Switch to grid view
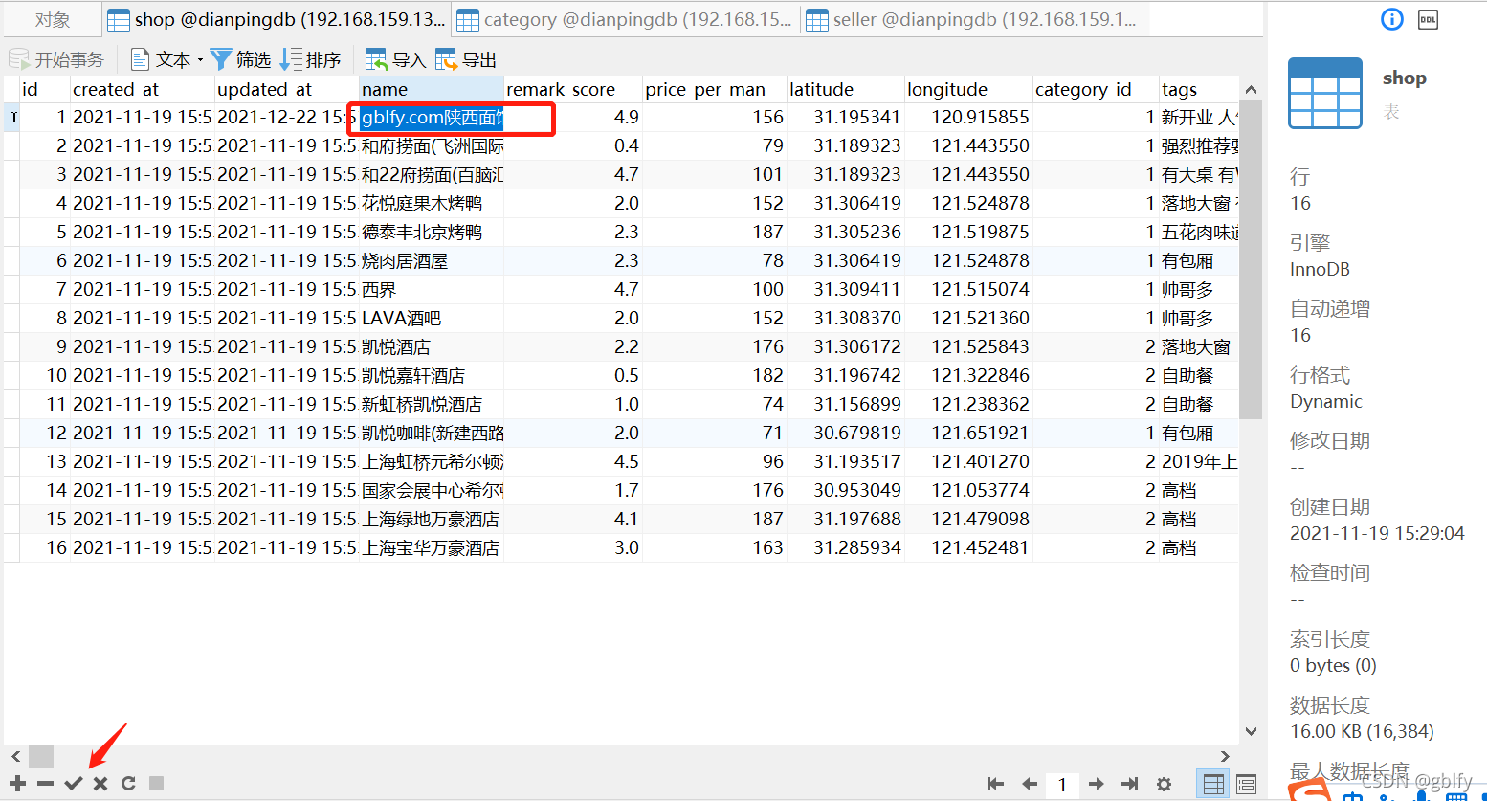Viewport: 1487px width, 801px height. [1213, 785]
